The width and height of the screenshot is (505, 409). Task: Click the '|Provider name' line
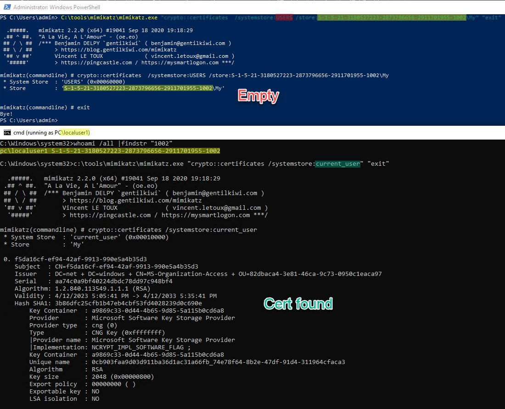[x=132, y=340]
